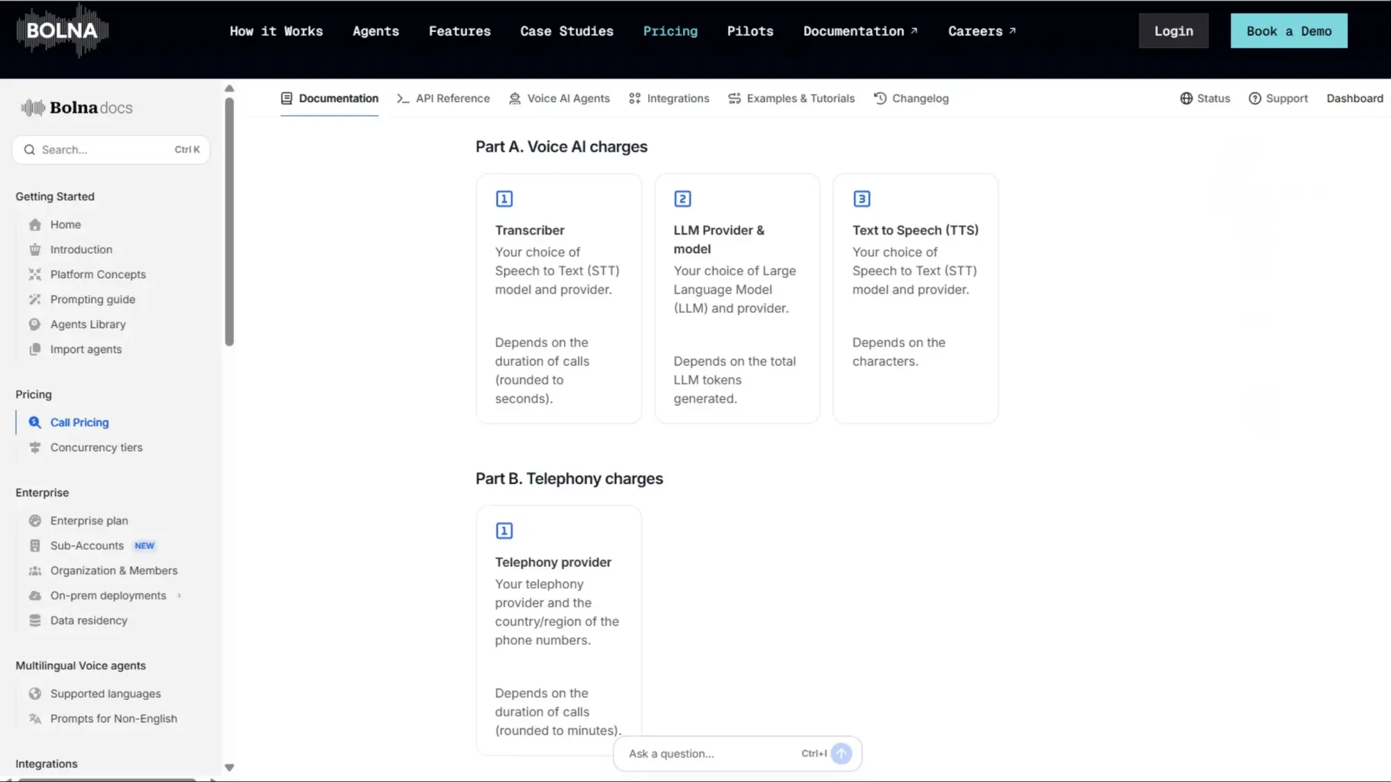Viewport: 1391px width, 782px height.
Task: Open Case Studies in top navigation
Action: click(x=566, y=31)
